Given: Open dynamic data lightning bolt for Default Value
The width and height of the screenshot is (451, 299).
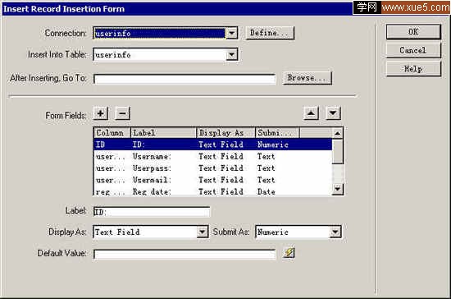Looking at the screenshot, I should point(289,253).
